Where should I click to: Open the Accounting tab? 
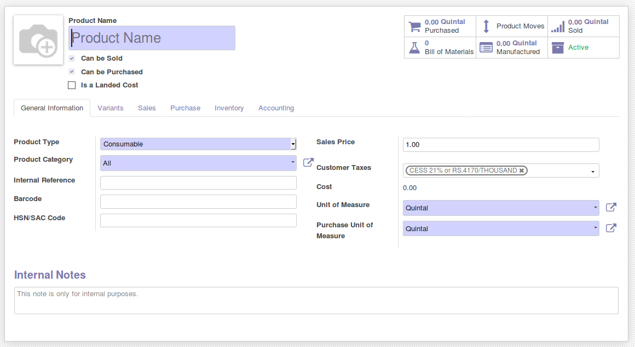tap(276, 108)
